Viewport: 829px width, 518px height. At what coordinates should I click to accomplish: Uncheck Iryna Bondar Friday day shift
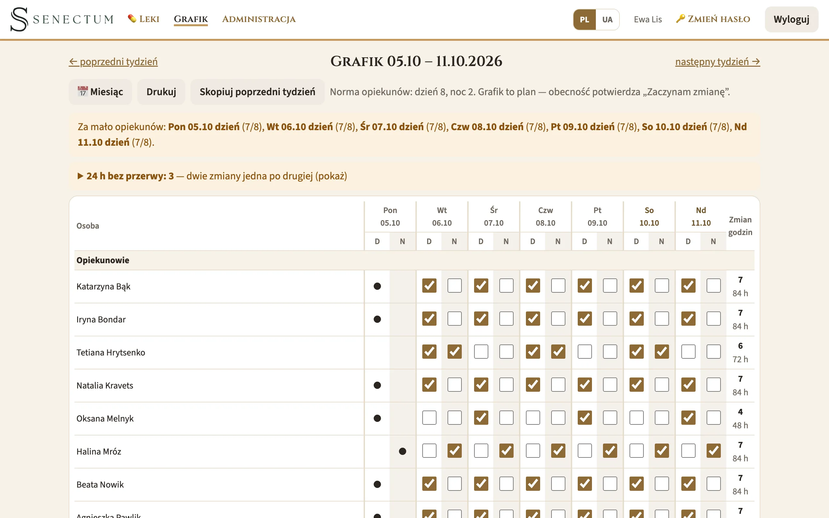click(585, 319)
